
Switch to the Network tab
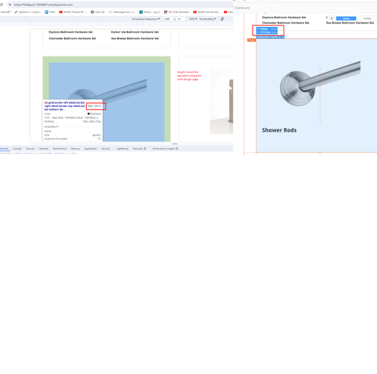[x=44, y=148]
